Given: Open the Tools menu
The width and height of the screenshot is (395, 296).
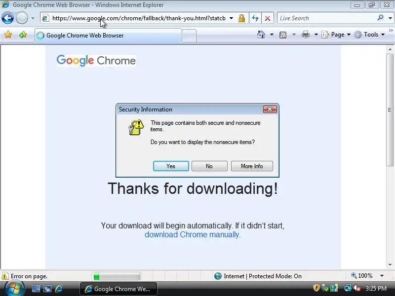Looking at the screenshot, I should (369, 35).
